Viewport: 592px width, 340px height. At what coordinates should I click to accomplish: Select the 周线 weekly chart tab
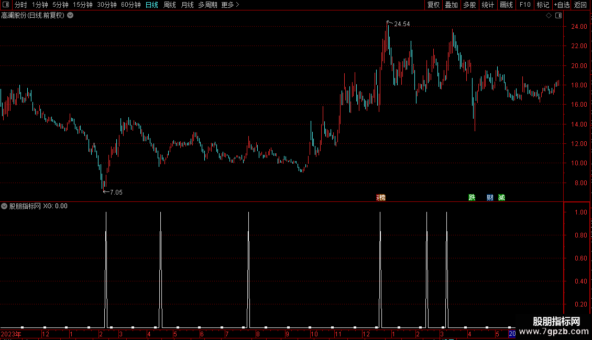[x=170, y=5]
